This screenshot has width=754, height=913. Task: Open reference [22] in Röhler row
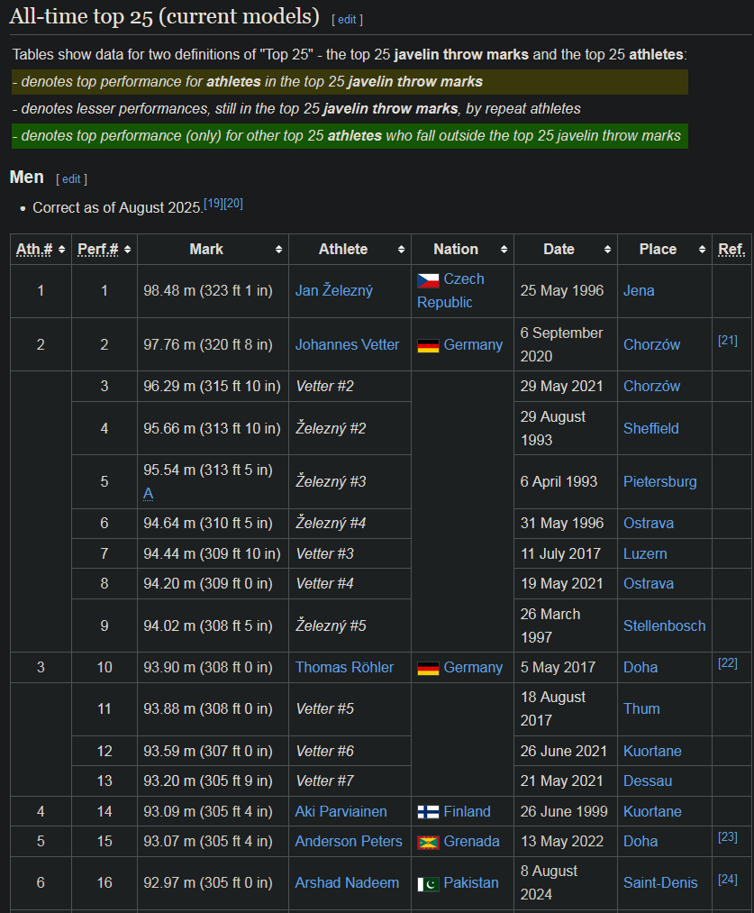click(x=728, y=662)
